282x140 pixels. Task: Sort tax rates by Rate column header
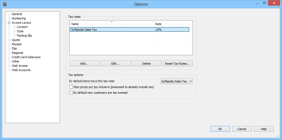(172, 24)
